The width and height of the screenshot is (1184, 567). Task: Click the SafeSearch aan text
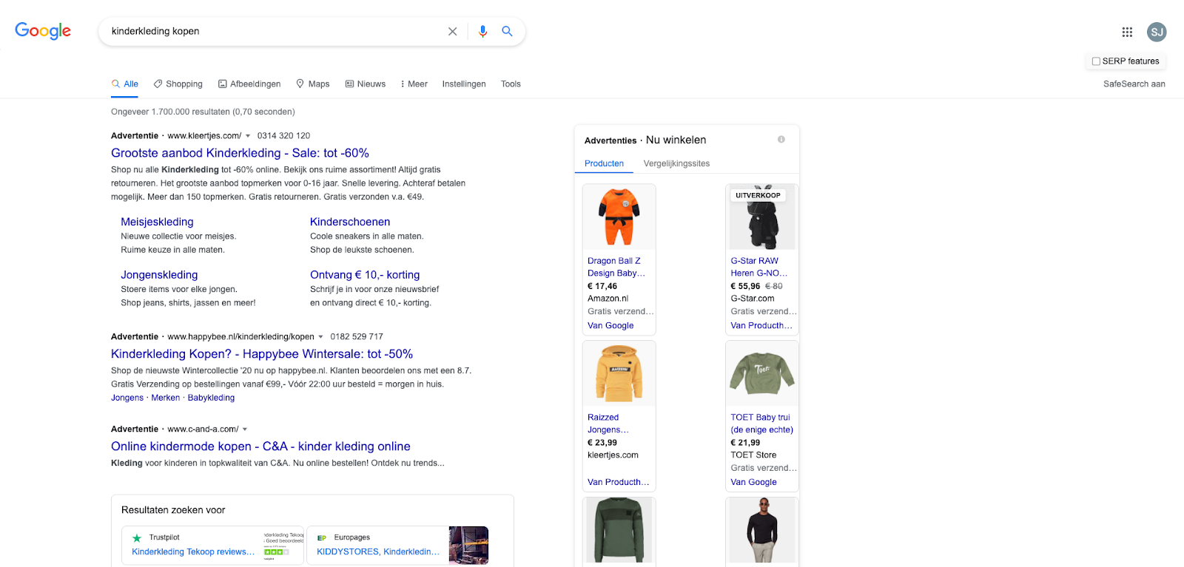[1134, 84]
